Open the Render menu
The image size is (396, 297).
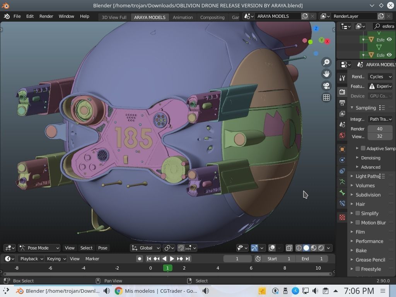point(46,16)
